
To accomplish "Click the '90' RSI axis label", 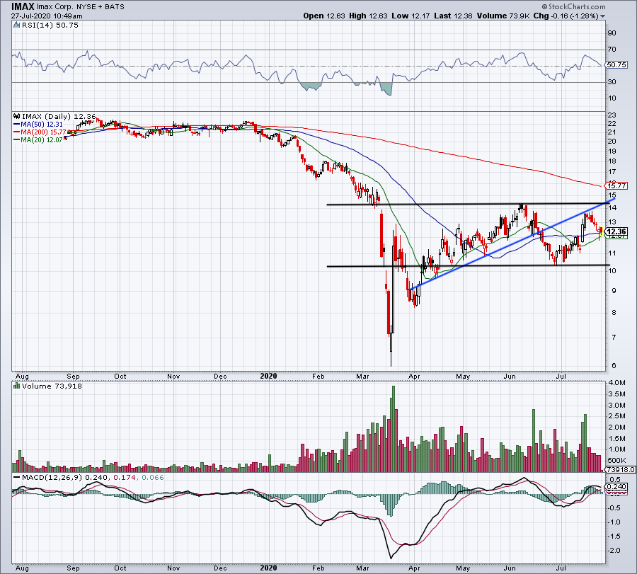I will point(612,33).
